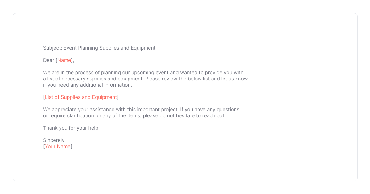Click the phrase "upcoming event" in first paragraph
Screen dimensions: 370x194
coord(150,73)
